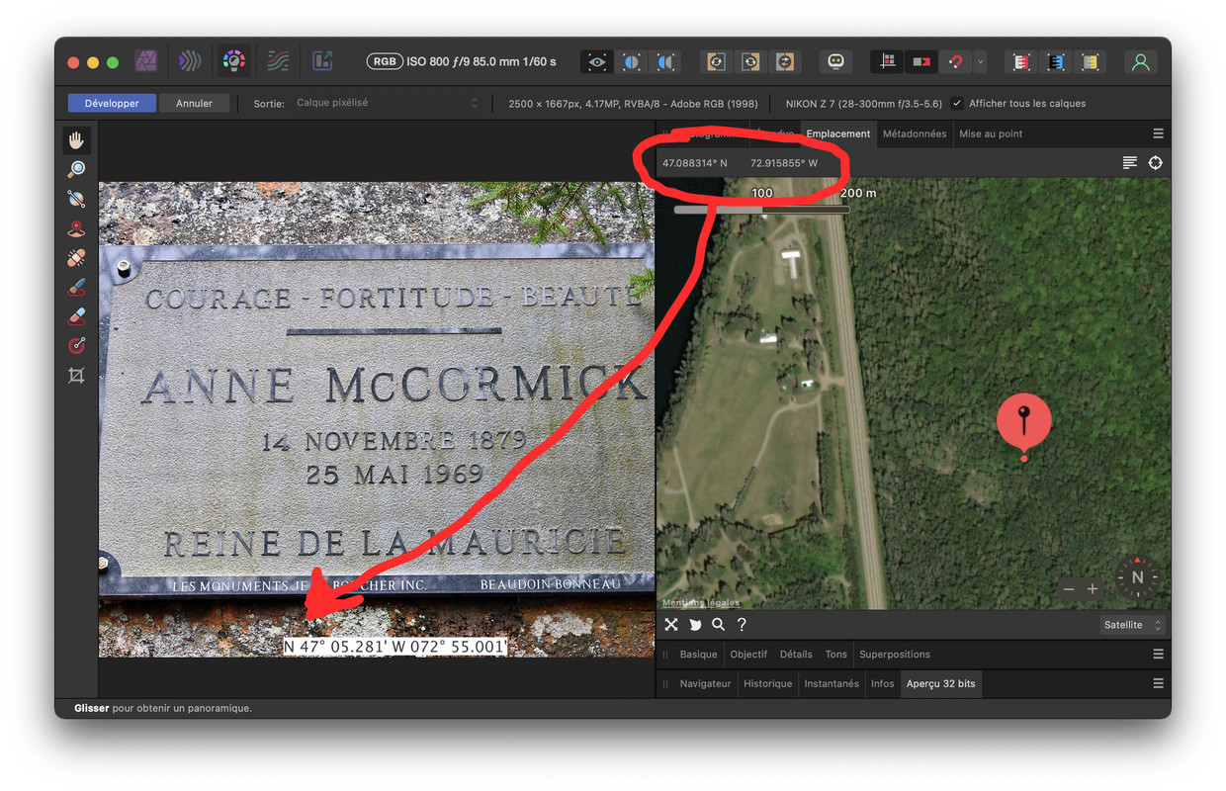
Task: Click the address lines icon above map
Action: 1130,163
